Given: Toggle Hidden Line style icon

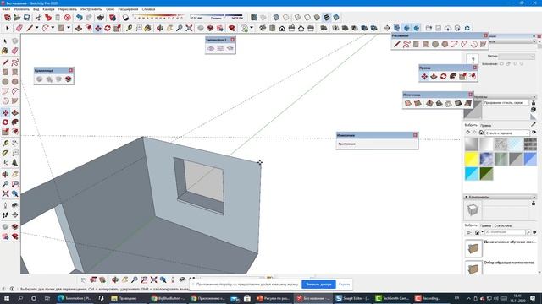Looking at the screenshot, I should (x=307, y=17).
